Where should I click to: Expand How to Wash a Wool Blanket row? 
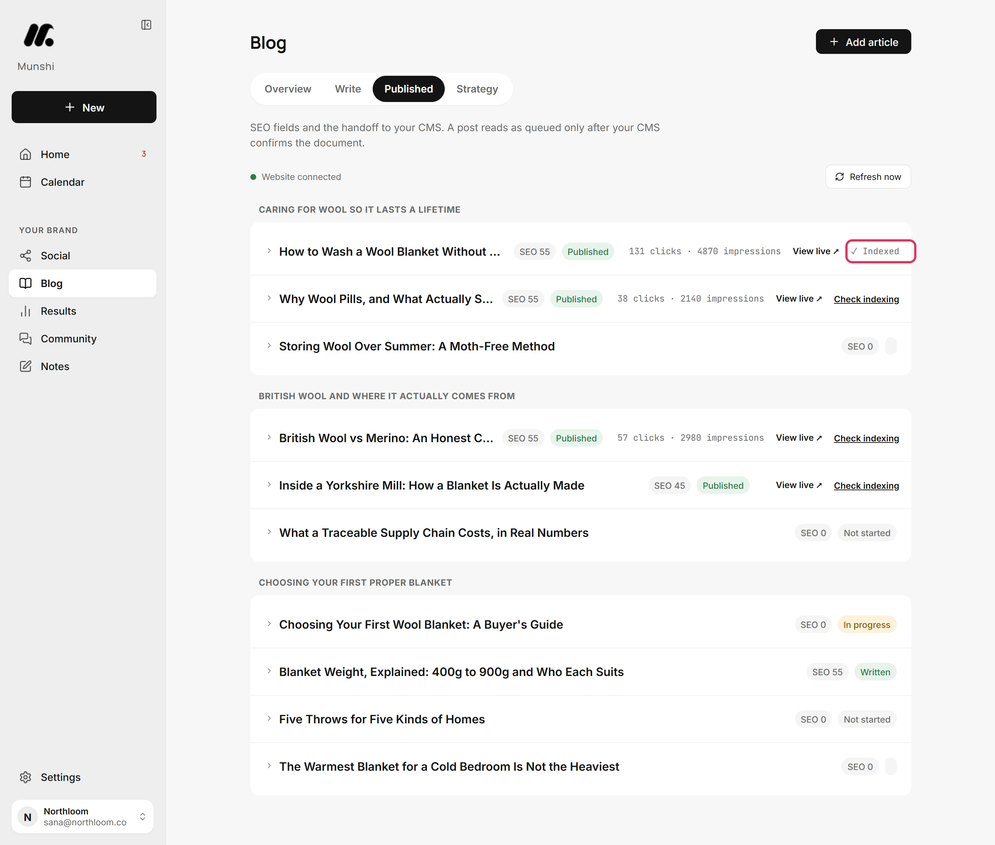269,251
